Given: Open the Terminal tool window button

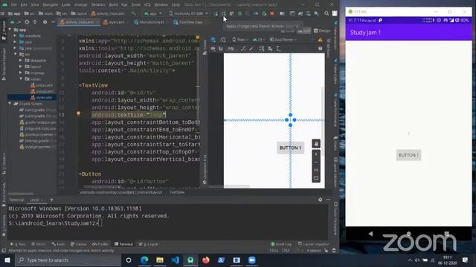Looking at the screenshot, I should pos(124,244).
